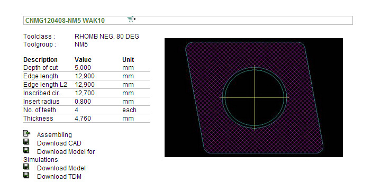Click the Thickness value 4,760
Image resolution: width=381 pixels, height=191 pixels.
(x=83, y=119)
